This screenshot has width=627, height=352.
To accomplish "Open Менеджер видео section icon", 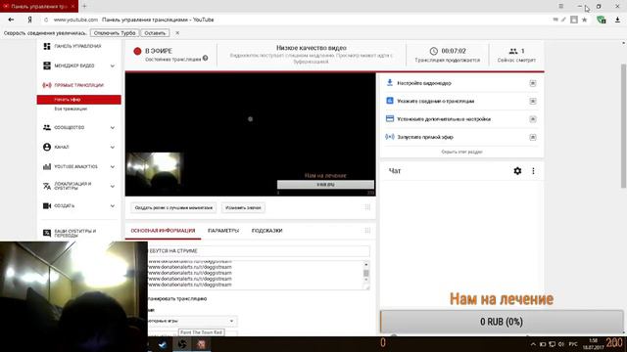I will pyautogui.click(x=47, y=66).
